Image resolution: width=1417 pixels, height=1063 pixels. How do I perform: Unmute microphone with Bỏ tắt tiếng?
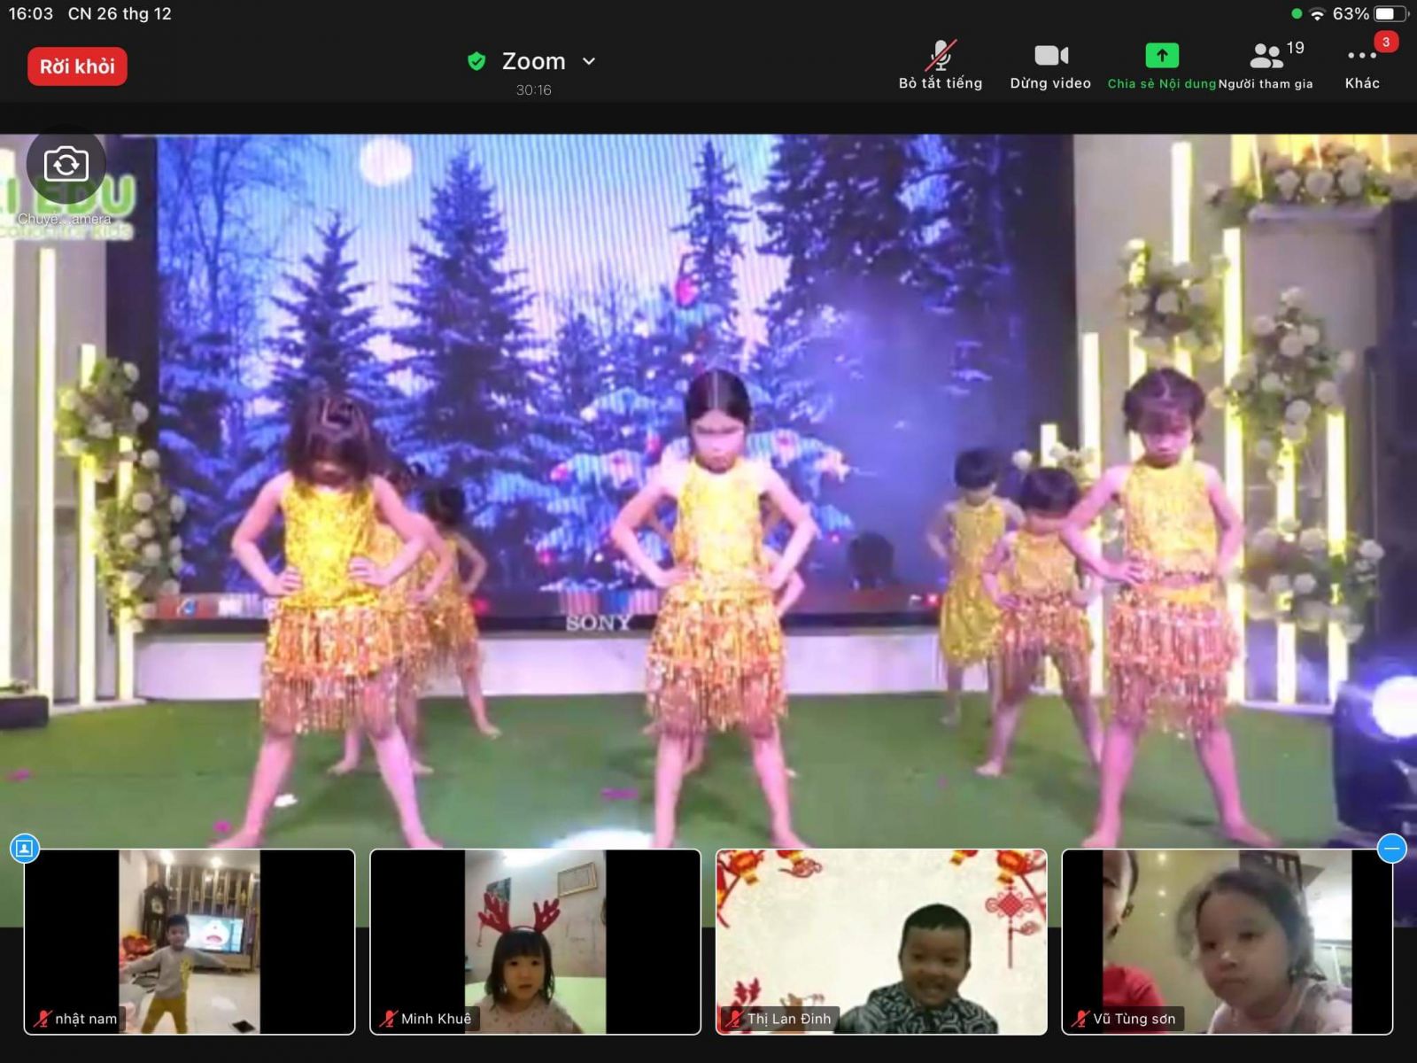click(940, 66)
